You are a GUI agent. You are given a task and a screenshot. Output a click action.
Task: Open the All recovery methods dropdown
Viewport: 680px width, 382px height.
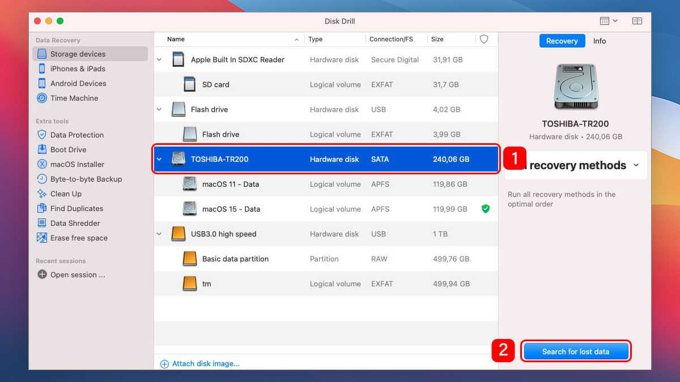(576, 165)
